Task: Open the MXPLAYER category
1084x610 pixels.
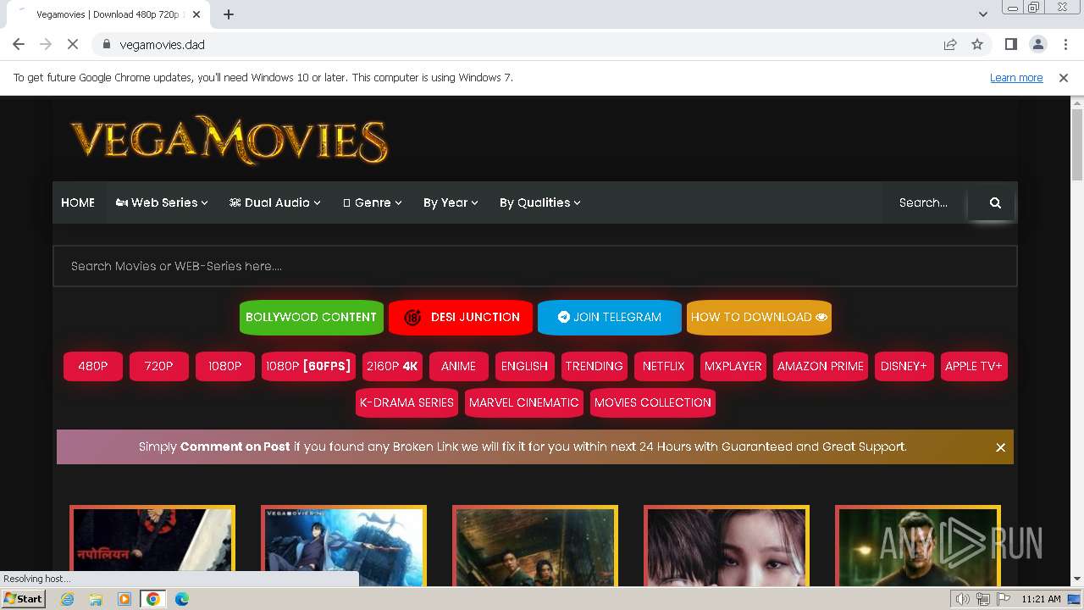Action: 733,366
